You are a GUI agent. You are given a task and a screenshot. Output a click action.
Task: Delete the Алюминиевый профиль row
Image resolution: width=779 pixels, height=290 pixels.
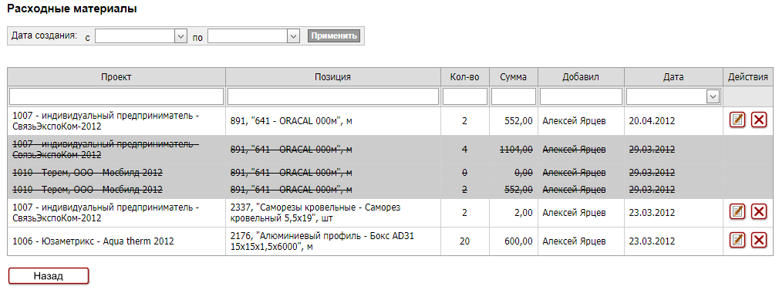[759, 241]
